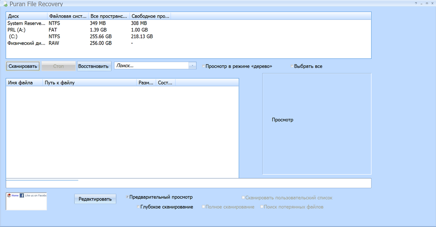Disable «Предварительный просмотр»
This screenshot has height=227, width=436.
pyautogui.click(x=127, y=197)
